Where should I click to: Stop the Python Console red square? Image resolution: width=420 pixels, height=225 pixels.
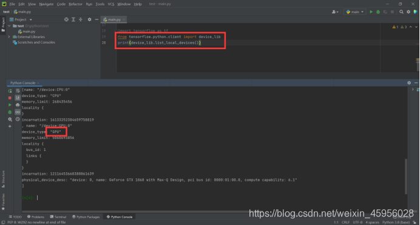(x=10, y=98)
